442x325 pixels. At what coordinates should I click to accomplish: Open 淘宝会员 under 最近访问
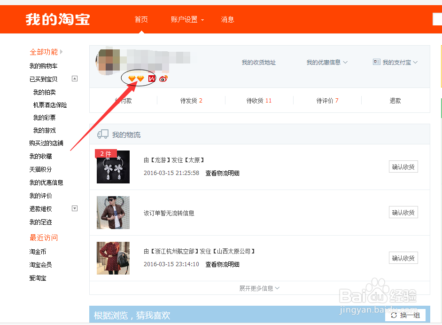[x=40, y=265]
